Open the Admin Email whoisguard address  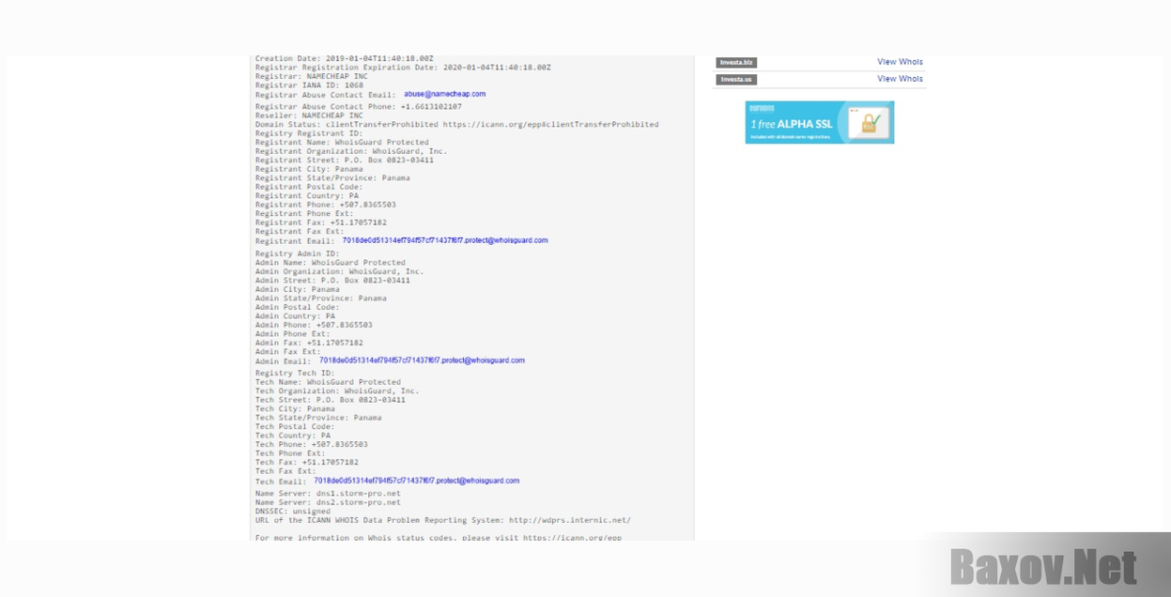tap(422, 360)
